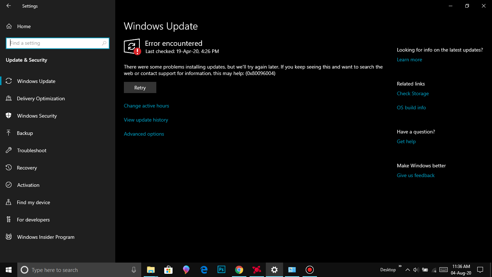This screenshot has width=492, height=277.
Task: Open the Action Center notifications icon
Action: coord(480,270)
